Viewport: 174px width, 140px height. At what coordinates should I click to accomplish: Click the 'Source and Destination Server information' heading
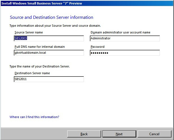tap(51, 17)
